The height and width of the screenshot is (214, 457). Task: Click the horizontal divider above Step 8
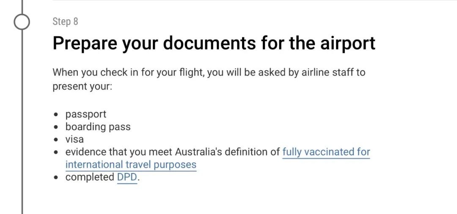255,0
